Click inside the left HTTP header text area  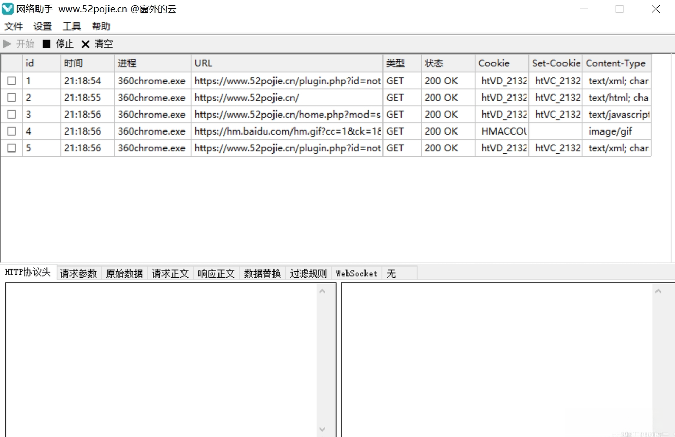click(x=161, y=359)
